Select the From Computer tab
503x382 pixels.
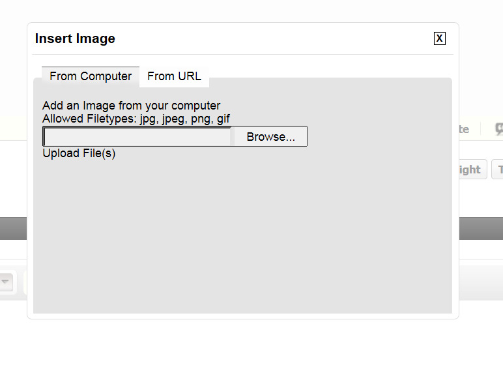click(x=91, y=76)
